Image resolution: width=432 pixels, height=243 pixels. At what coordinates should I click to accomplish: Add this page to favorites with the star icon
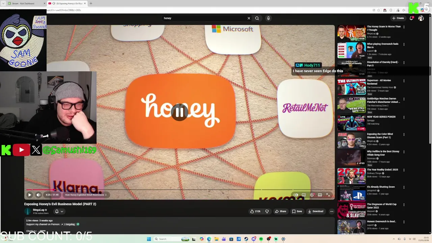pos(379,10)
